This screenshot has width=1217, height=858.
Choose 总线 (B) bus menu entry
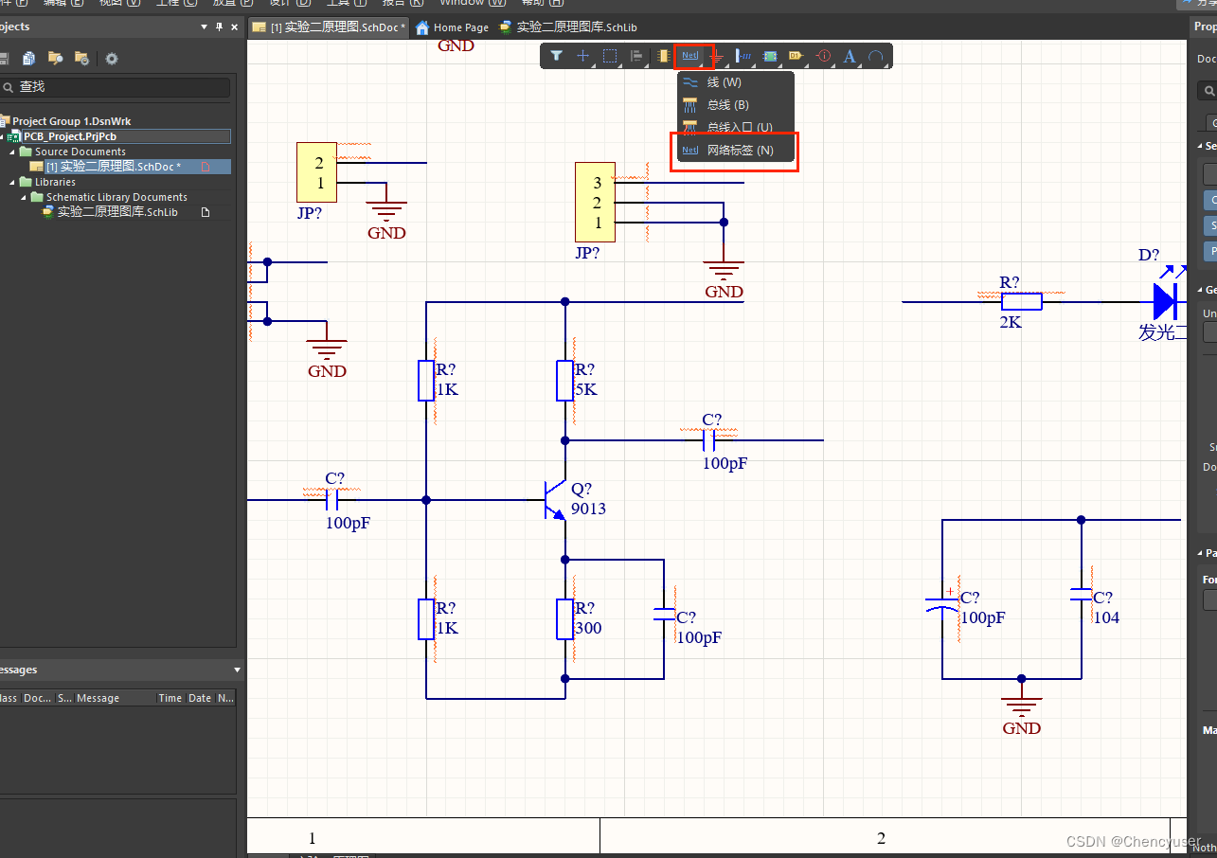(735, 105)
